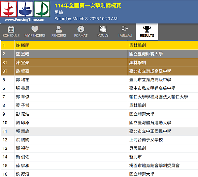Click the red foil fencer logo
198x177 pixels.
[9, 9]
